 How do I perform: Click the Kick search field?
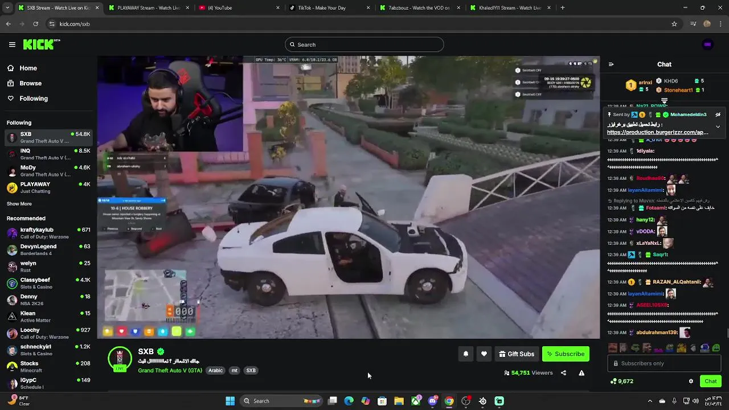[364, 44]
